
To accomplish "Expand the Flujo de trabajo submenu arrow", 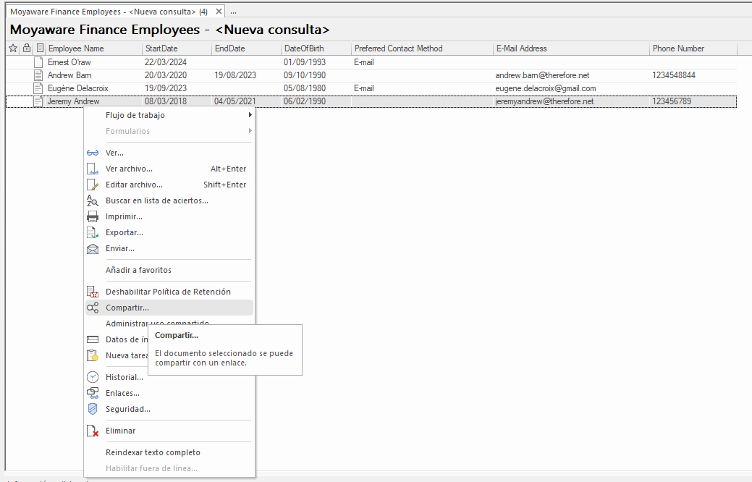I will click(250, 115).
